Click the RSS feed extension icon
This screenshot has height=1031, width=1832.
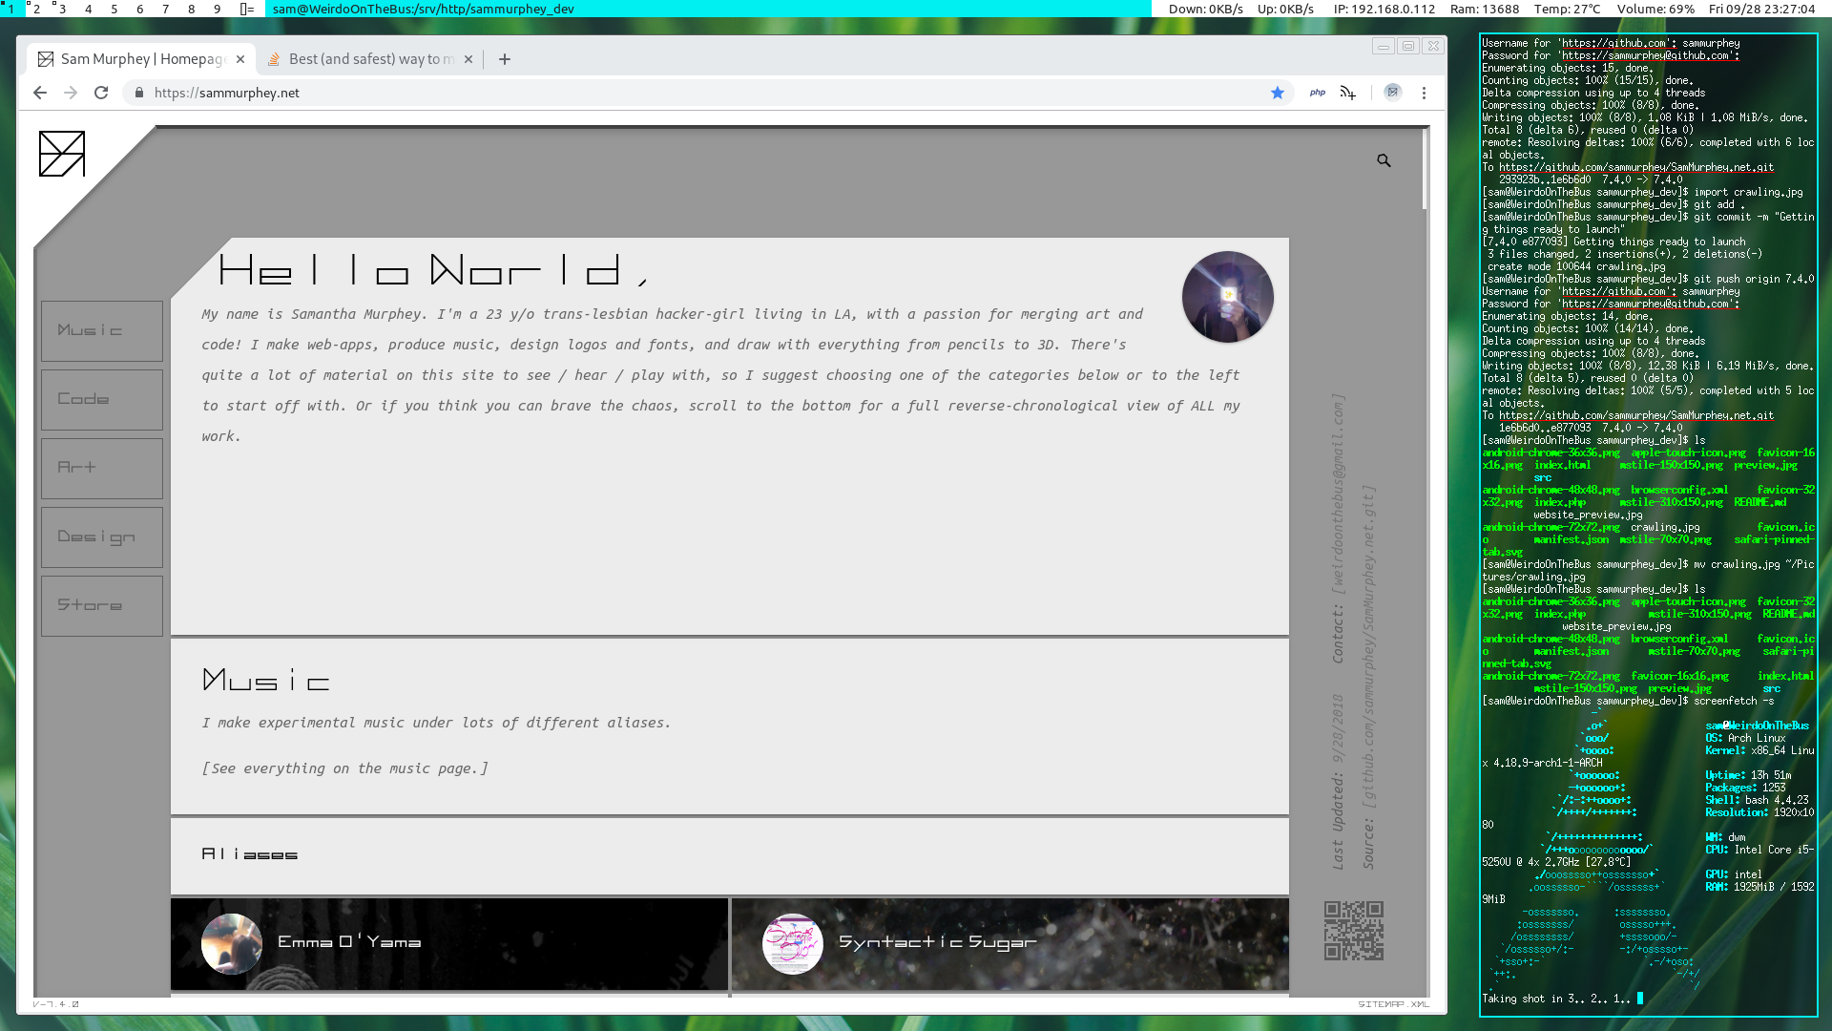[1347, 93]
